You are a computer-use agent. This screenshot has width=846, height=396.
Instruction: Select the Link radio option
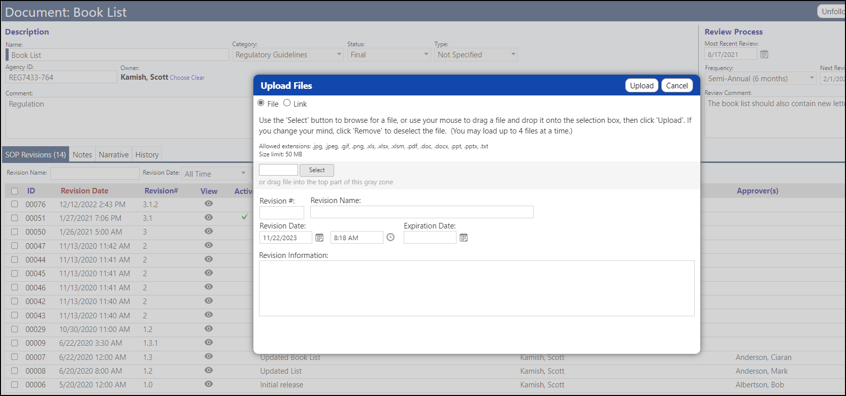287,103
